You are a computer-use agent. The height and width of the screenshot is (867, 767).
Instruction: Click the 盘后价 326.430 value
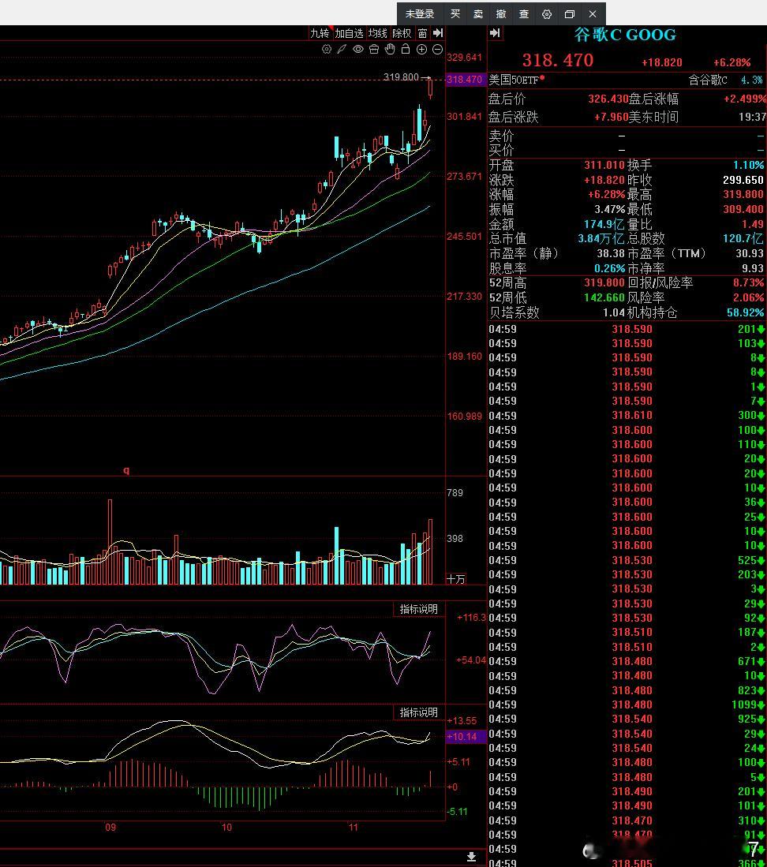point(608,99)
